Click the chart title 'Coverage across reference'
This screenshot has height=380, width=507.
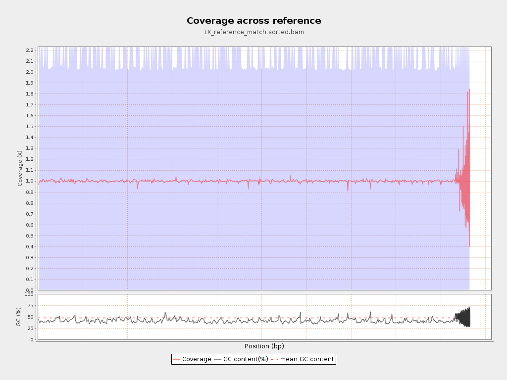254,21
